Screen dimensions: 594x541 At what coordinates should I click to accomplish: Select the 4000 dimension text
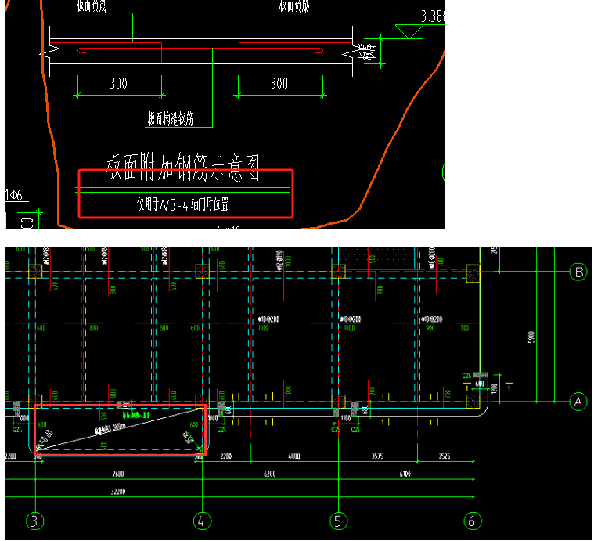[294, 456]
